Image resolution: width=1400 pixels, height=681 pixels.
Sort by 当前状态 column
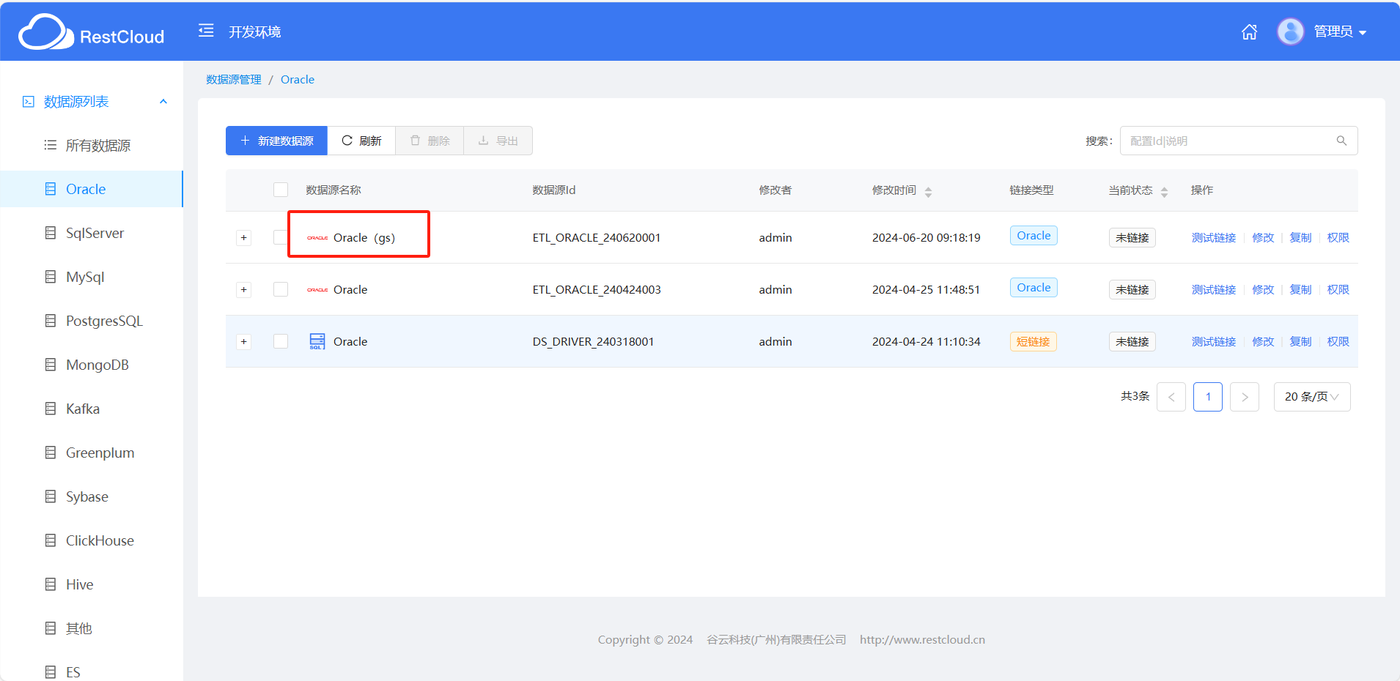point(1164,192)
